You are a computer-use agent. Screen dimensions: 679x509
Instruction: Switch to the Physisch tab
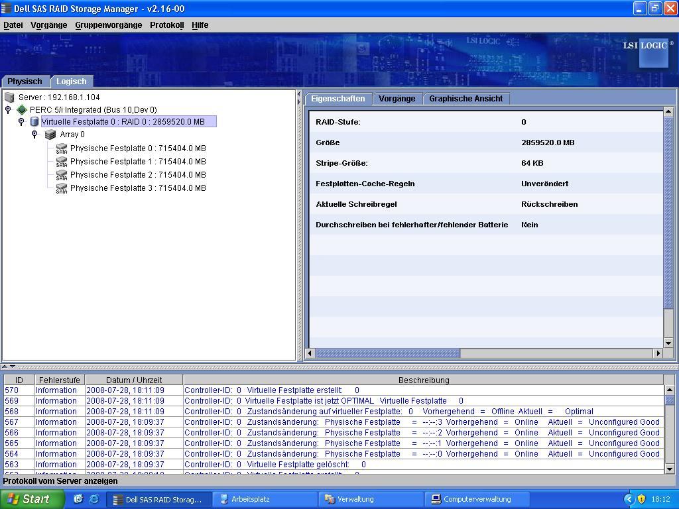pyautogui.click(x=25, y=82)
